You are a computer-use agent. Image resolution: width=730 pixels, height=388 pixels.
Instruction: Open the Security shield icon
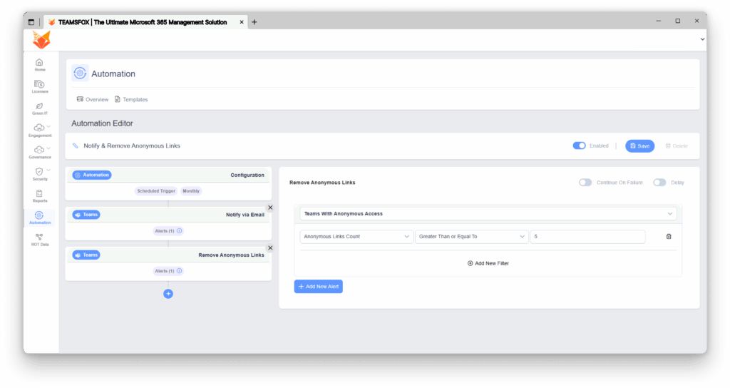coord(39,171)
